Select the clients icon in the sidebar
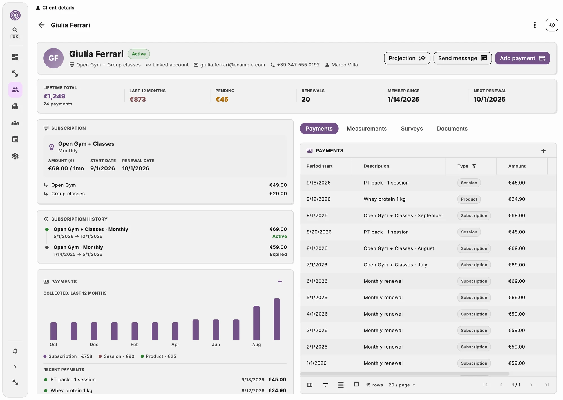The image size is (563, 400). point(15,90)
